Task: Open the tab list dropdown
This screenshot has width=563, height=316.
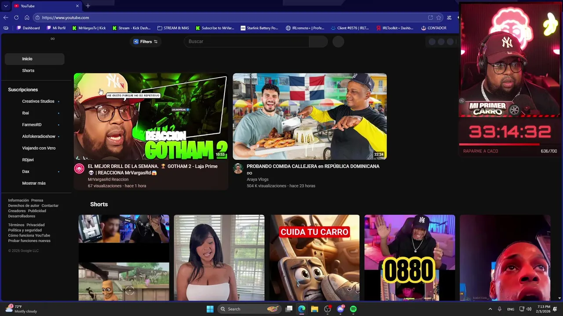Action: coord(5,6)
